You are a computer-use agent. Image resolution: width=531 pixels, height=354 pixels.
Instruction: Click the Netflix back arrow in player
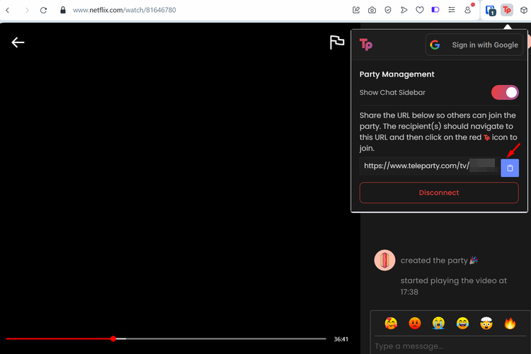click(18, 42)
